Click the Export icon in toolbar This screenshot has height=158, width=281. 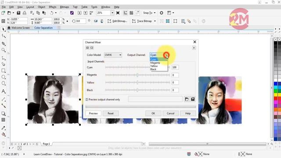[x=86, y=13]
